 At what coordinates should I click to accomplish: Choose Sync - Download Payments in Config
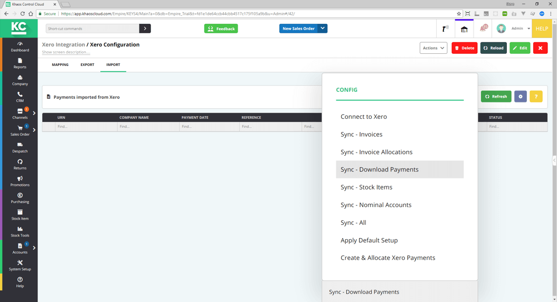(400, 169)
